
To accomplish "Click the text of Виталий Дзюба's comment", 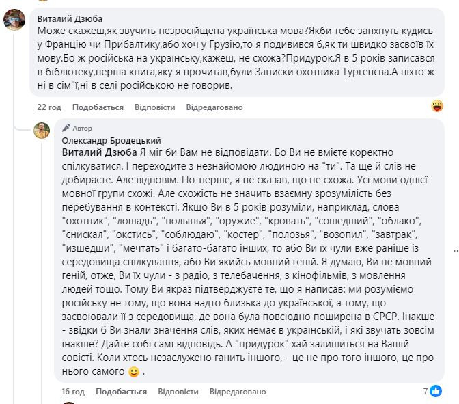I will coord(205,59).
